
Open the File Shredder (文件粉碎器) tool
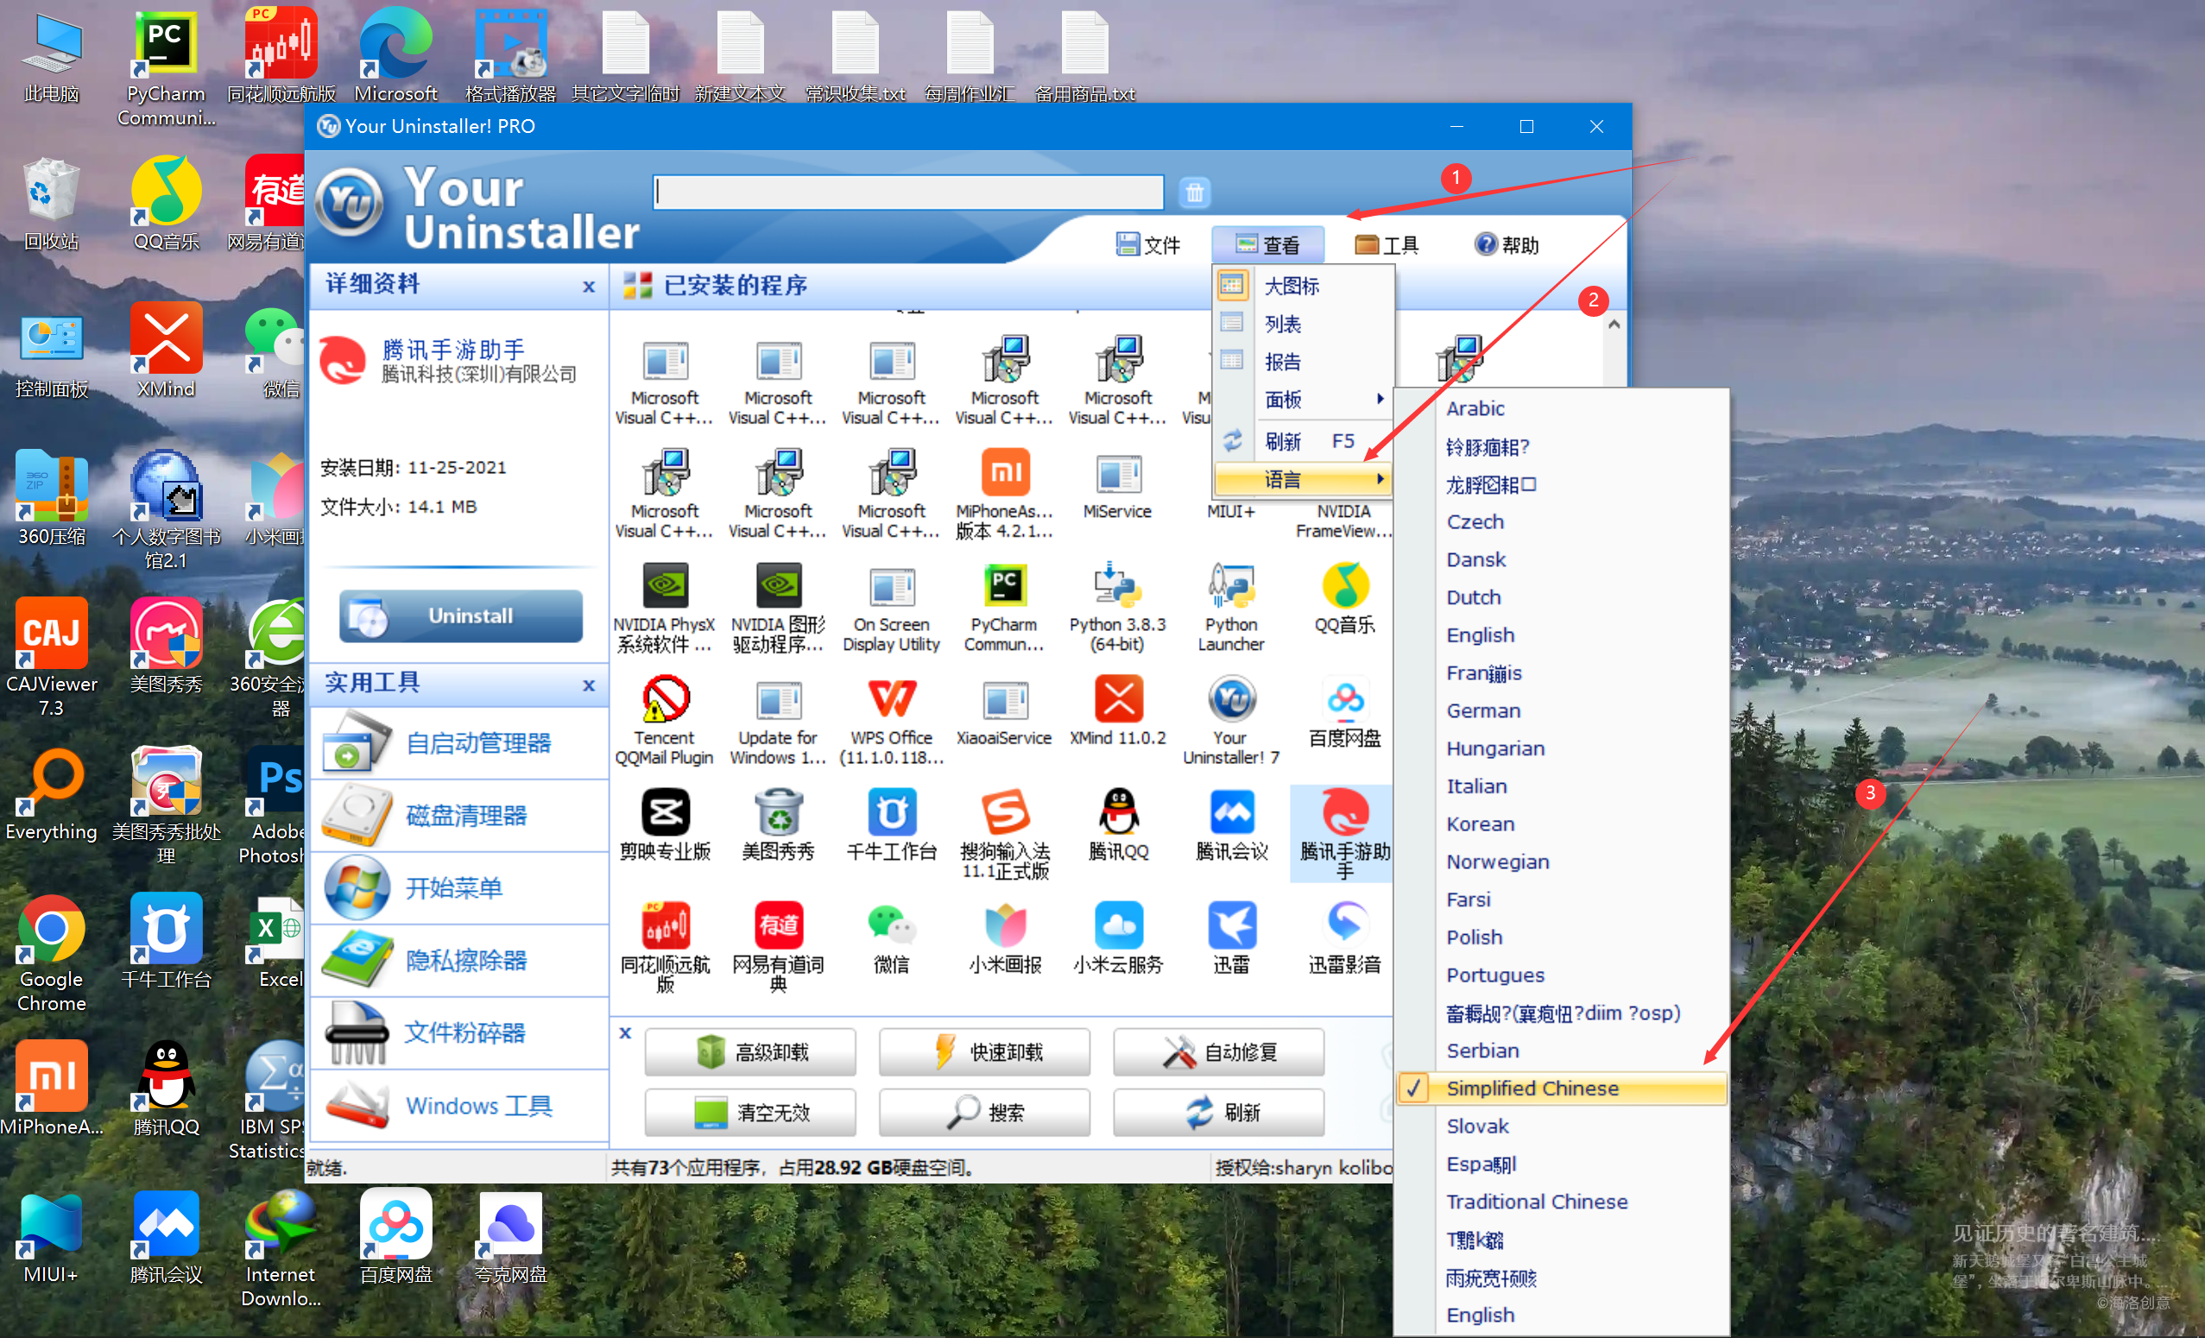(x=464, y=1032)
